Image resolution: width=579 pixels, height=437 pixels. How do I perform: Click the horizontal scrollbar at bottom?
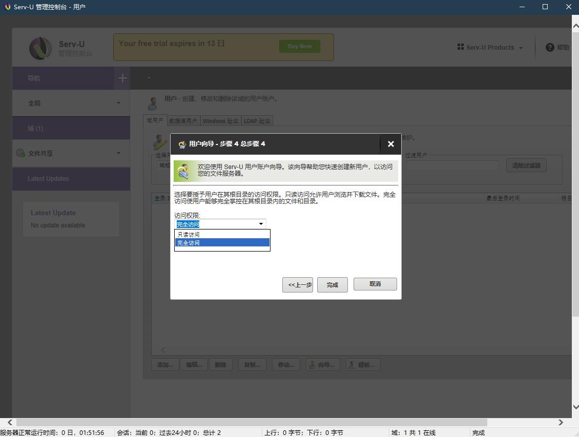(256, 422)
